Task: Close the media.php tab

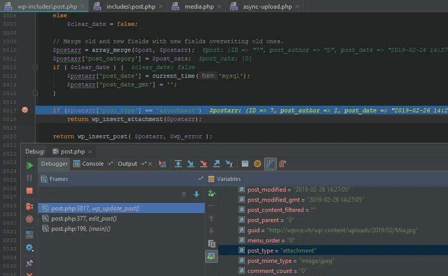Action: coord(219,6)
